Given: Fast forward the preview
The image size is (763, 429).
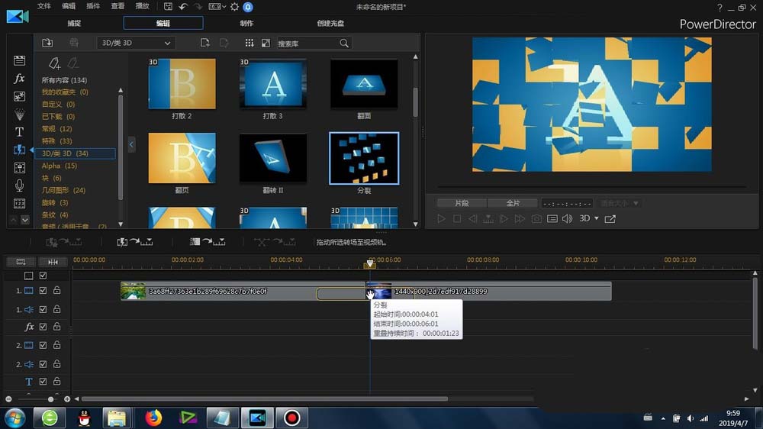Looking at the screenshot, I should pyautogui.click(x=520, y=218).
